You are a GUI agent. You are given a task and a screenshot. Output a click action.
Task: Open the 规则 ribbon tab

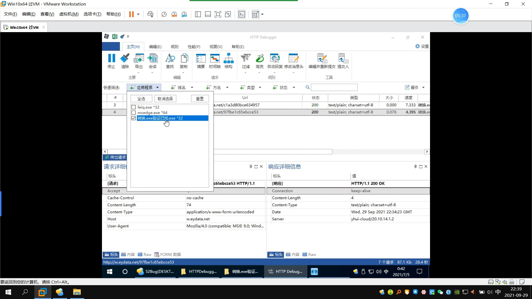click(175, 47)
